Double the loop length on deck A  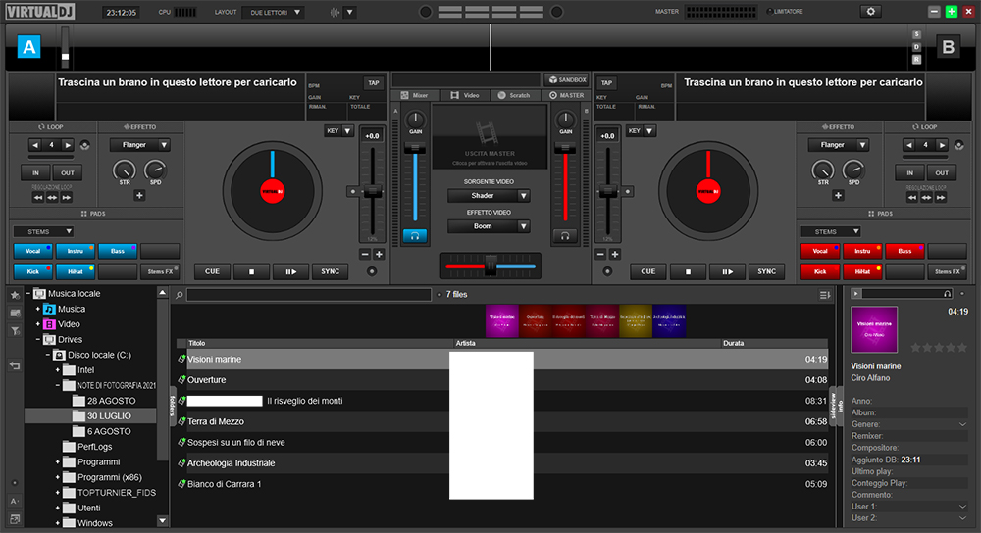(68, 145)
